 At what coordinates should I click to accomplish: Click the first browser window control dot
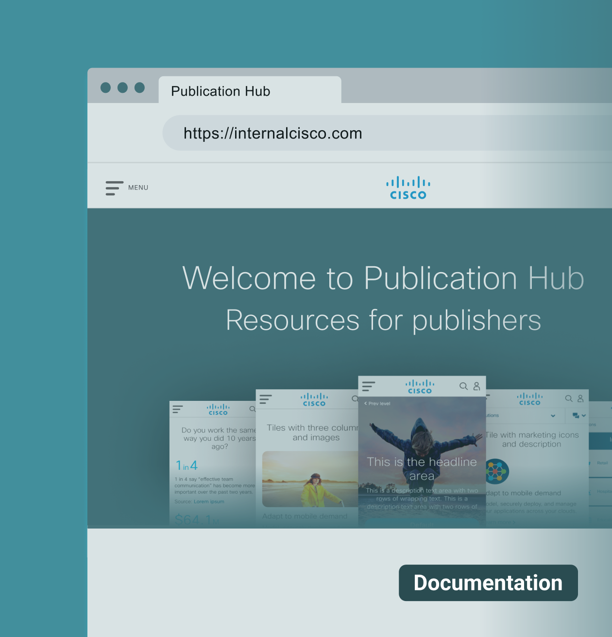point(105,87)
